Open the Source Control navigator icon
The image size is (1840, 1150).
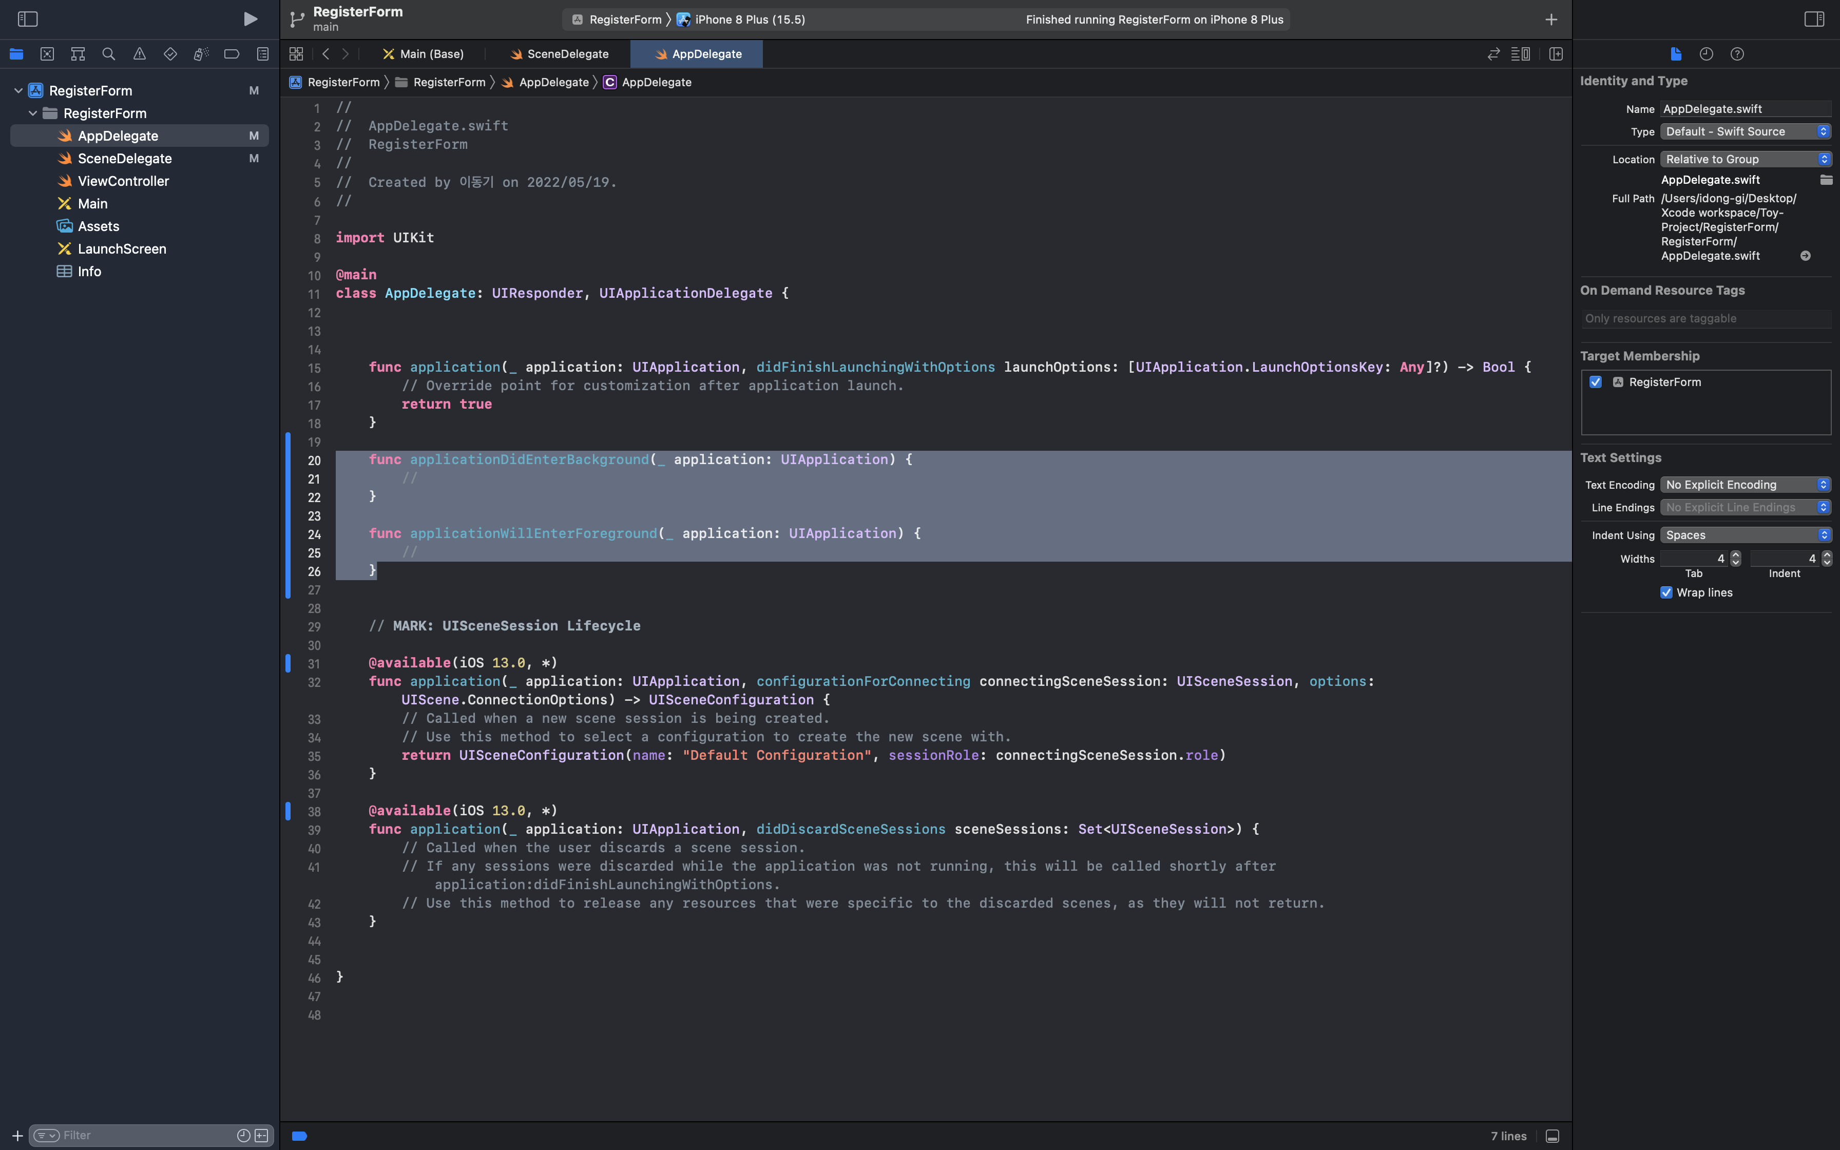coord(47,54)
